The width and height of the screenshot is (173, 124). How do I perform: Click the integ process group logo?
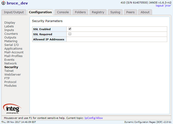12,109
